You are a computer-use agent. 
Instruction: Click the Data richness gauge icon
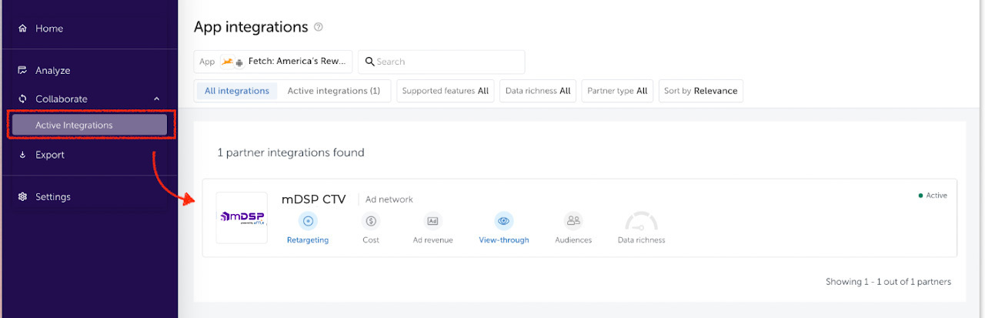(x=641, y=223)
